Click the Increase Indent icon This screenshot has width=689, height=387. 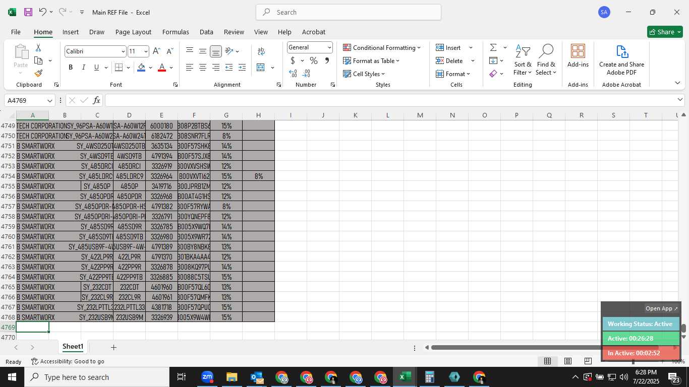242,68
